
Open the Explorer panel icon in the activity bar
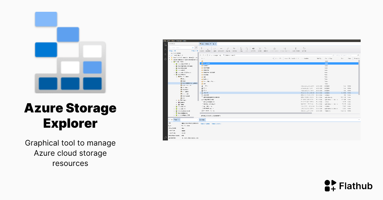point(165,45)
